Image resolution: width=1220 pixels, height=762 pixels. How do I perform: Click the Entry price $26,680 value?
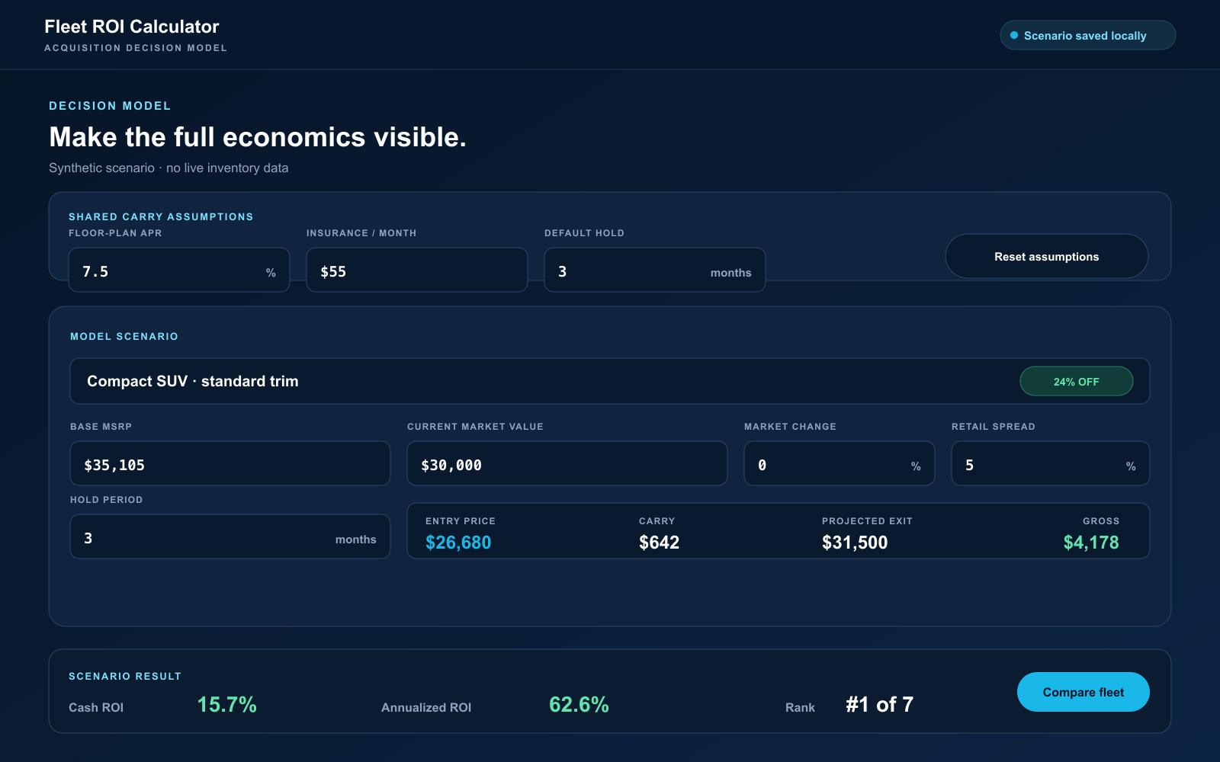pos(458,543)
